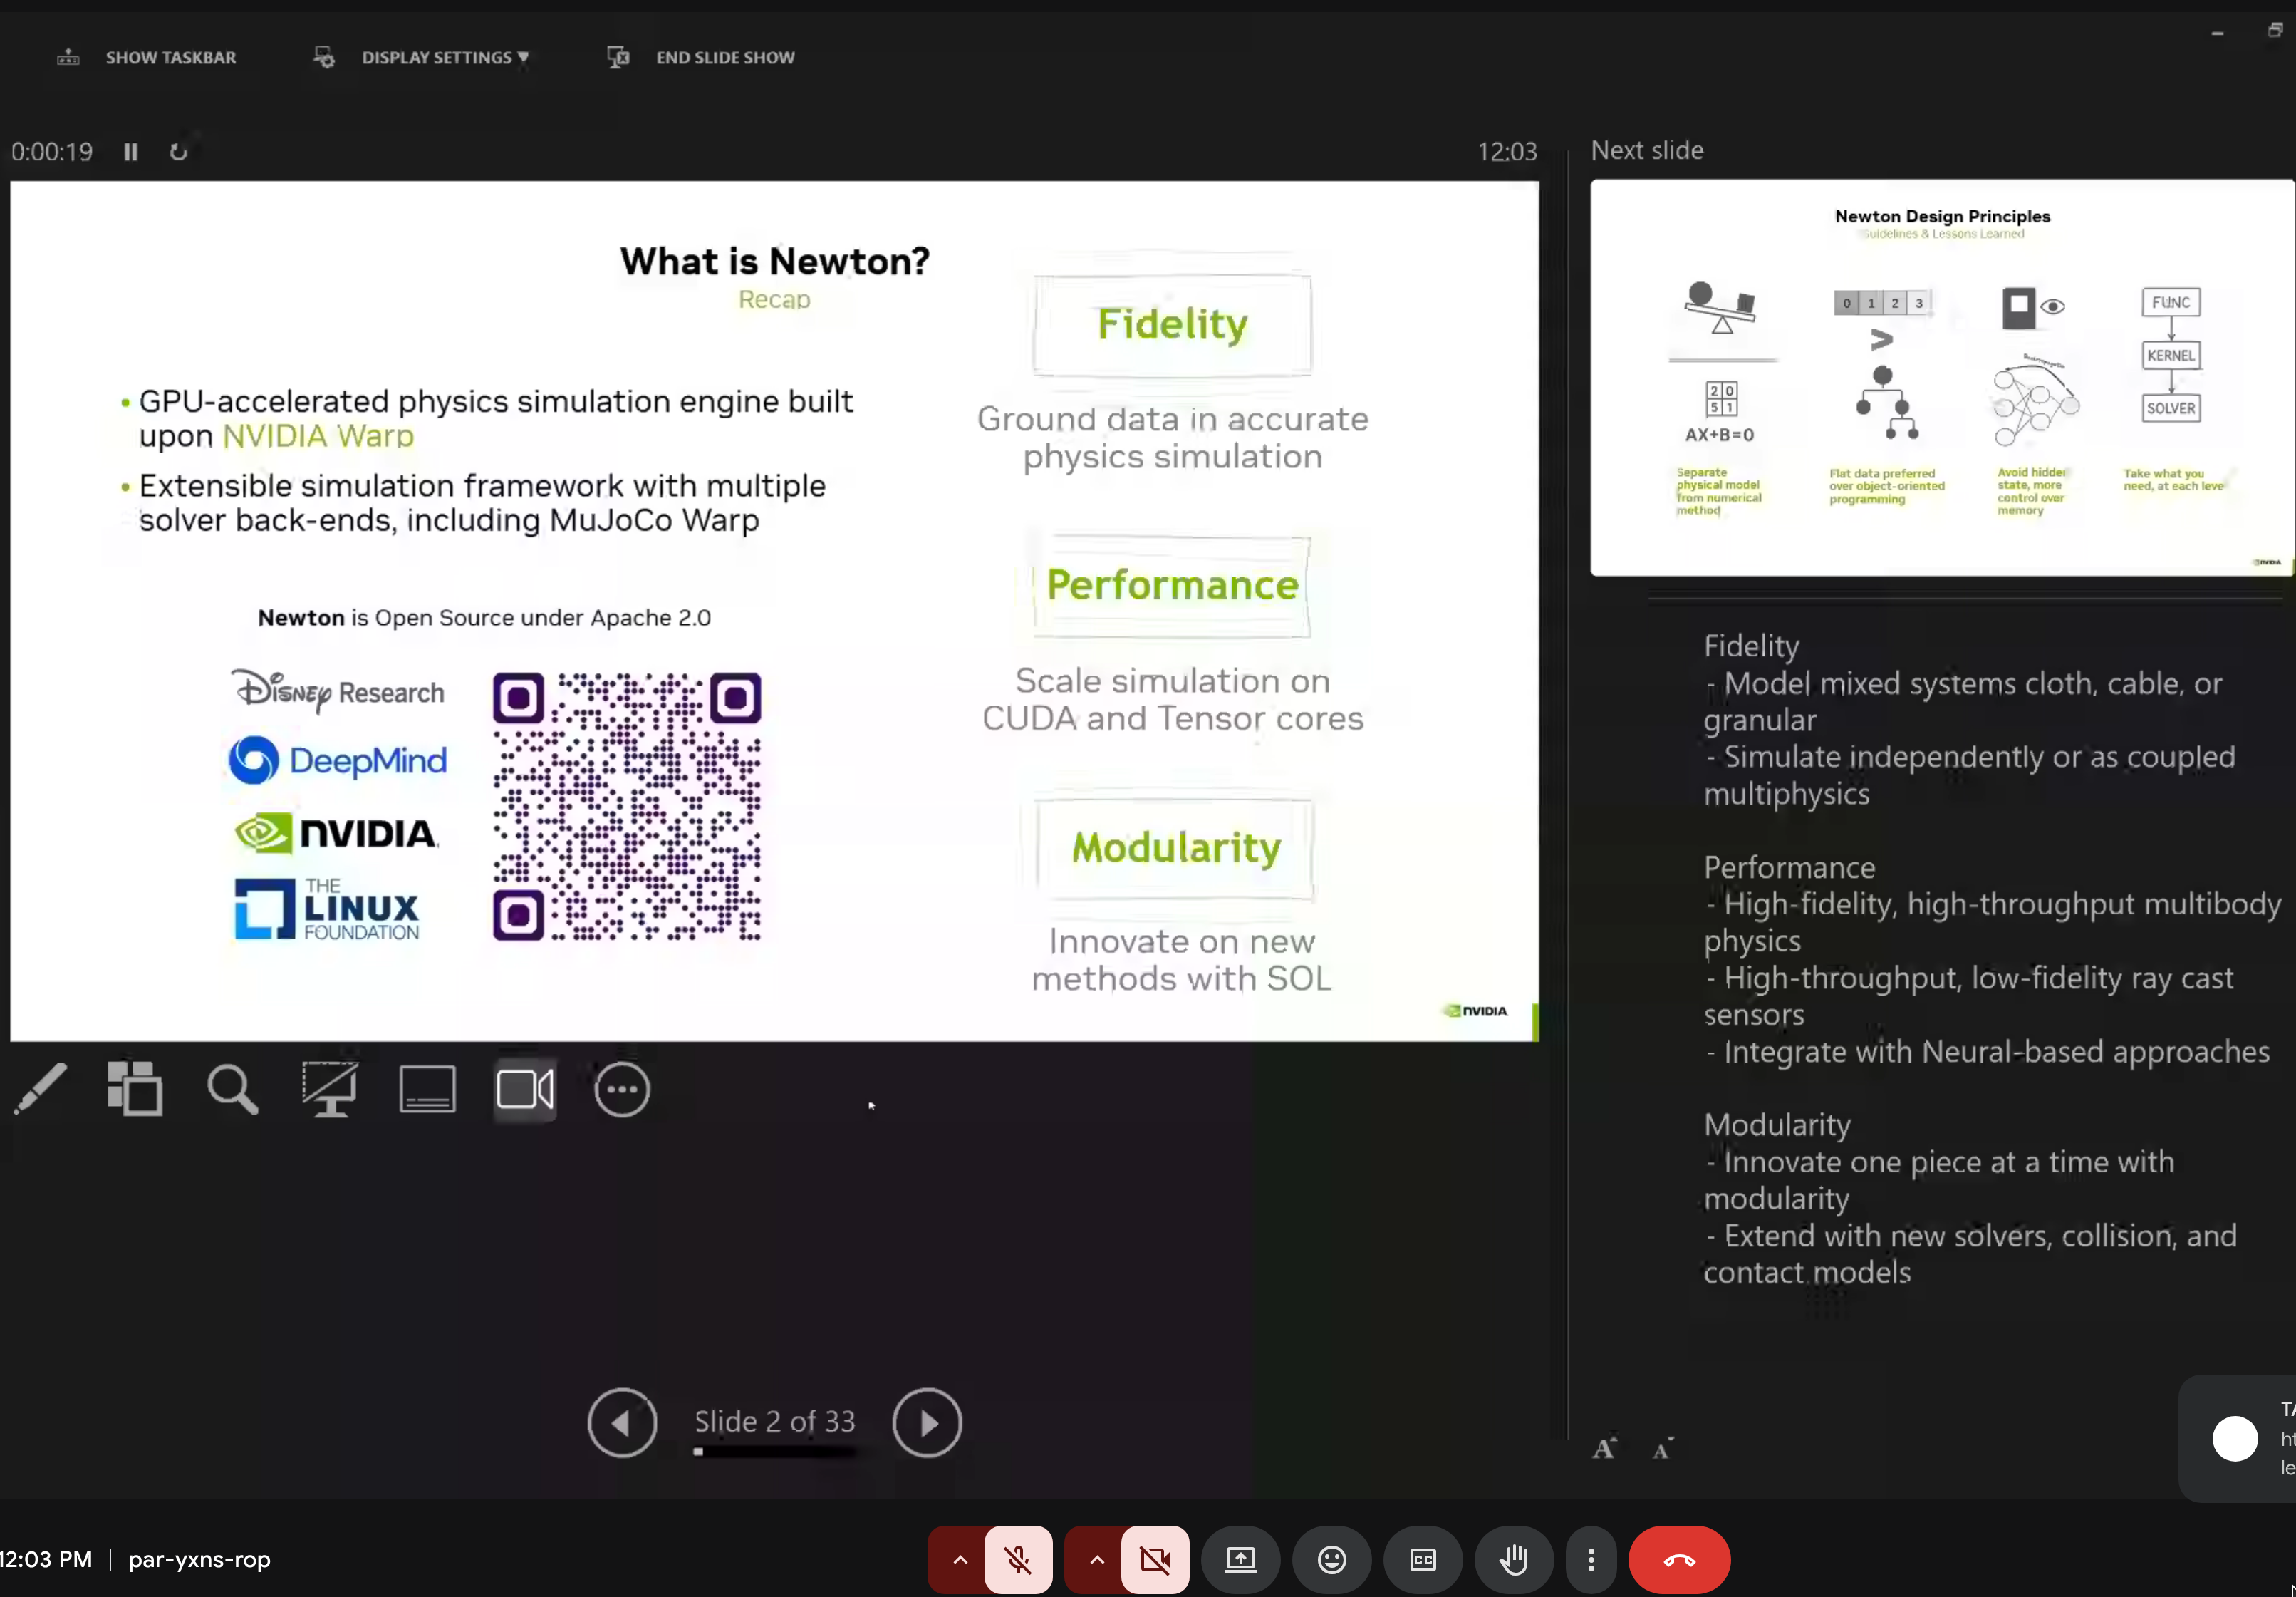This screenshot has width=2296, height=1597.
Task: Raise your hand in the meeting
Action: click(x=1513, y=1560)
